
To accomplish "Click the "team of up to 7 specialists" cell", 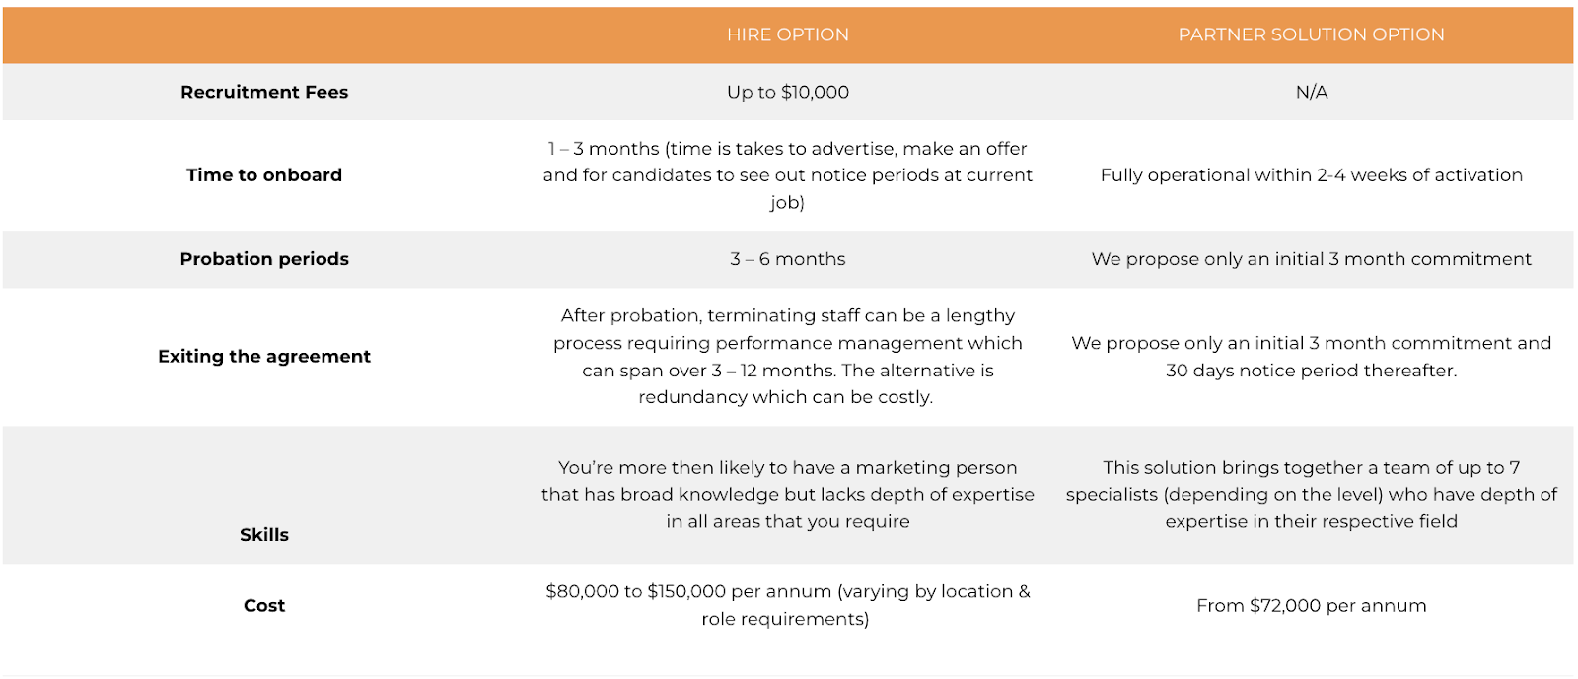I will tap(1311, 495).
